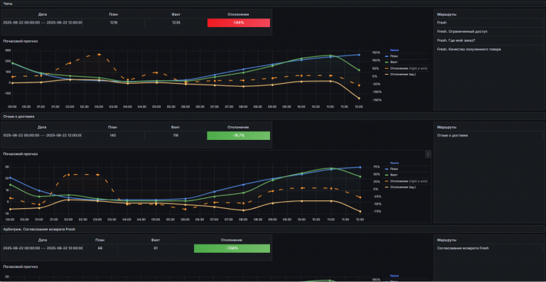
Task: Click the green -7.58% deviation cell
Action: [x=232, y=249]
